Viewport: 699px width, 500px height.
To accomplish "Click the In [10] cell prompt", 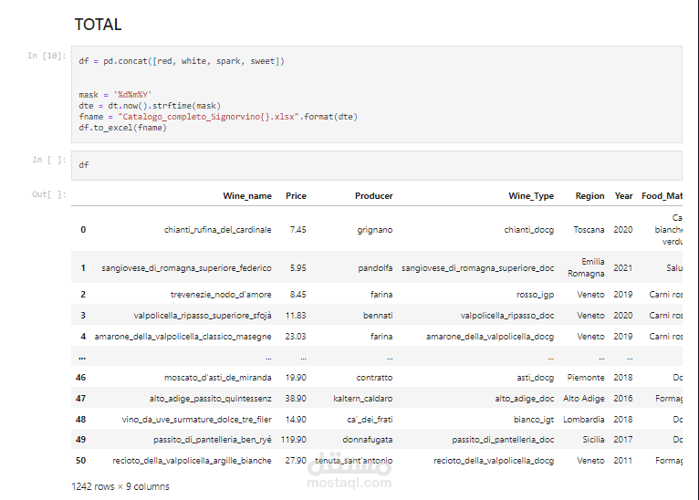I will click(46, 56).
